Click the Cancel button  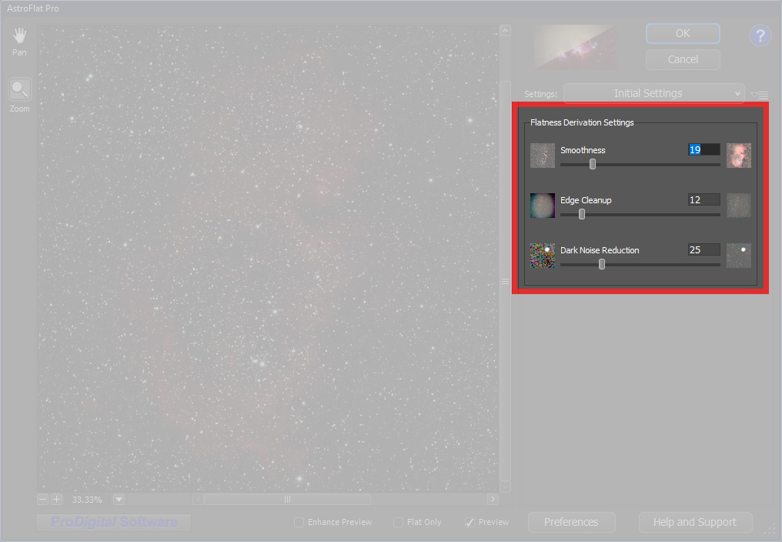683,59
